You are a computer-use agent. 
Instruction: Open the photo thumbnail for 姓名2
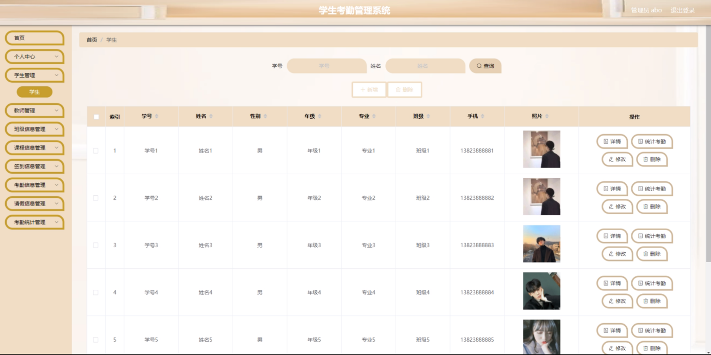pos(541,196)
